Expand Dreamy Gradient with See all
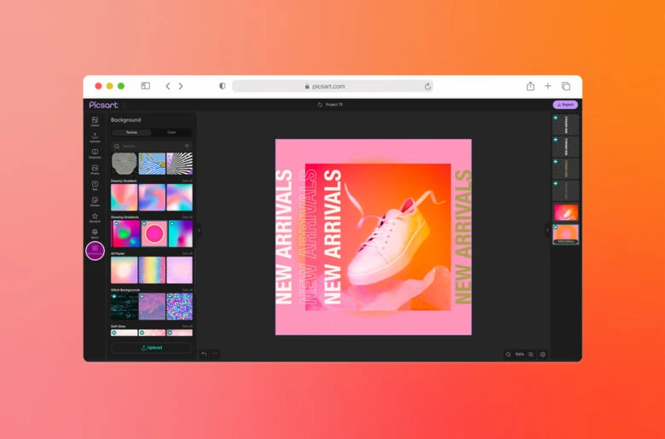Screen dimensions: 665x439 tap(187, 181)
